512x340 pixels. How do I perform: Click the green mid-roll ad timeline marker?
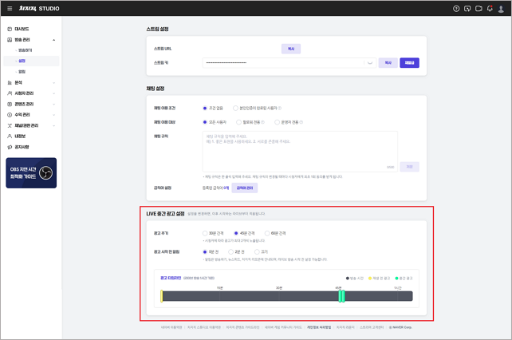click(x=341, y=296)
